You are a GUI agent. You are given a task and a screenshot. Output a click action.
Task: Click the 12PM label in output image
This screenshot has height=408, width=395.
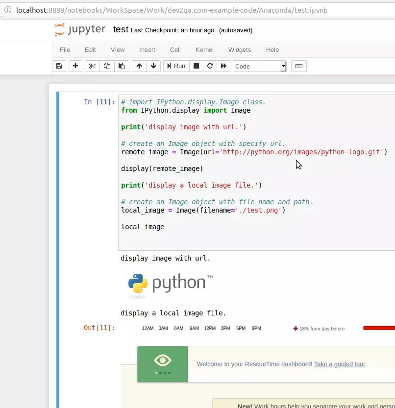[210, 328]
